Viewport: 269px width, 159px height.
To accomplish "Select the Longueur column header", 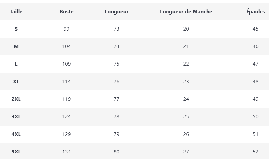I will coord(116,12).
